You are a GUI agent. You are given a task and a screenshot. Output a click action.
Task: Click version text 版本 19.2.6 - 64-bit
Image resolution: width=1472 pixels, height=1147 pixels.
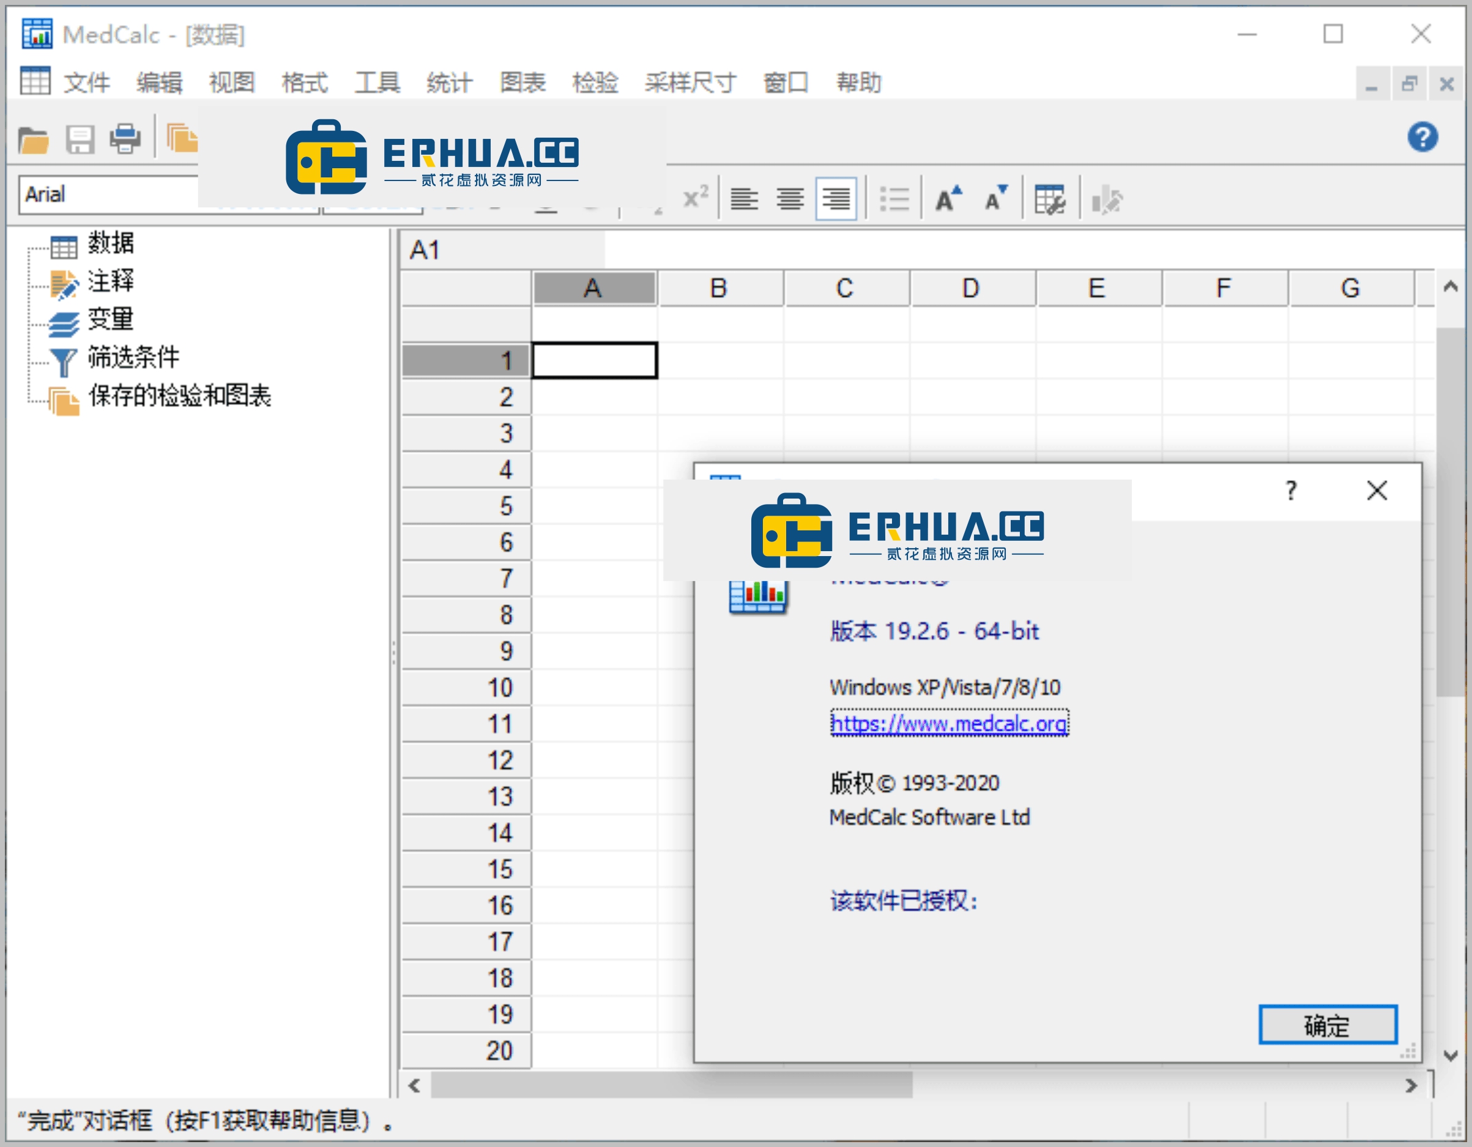pos(934,631)
